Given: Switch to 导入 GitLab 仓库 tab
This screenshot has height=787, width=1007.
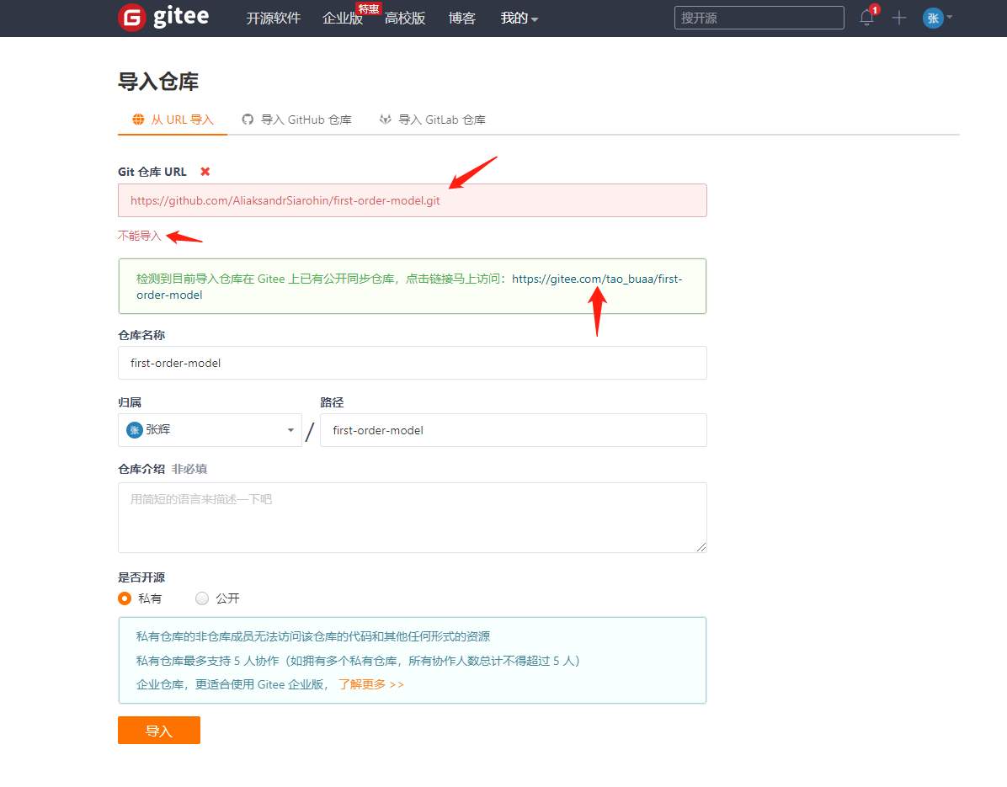Looking at the screenshot, I should (x=432, y=120).
